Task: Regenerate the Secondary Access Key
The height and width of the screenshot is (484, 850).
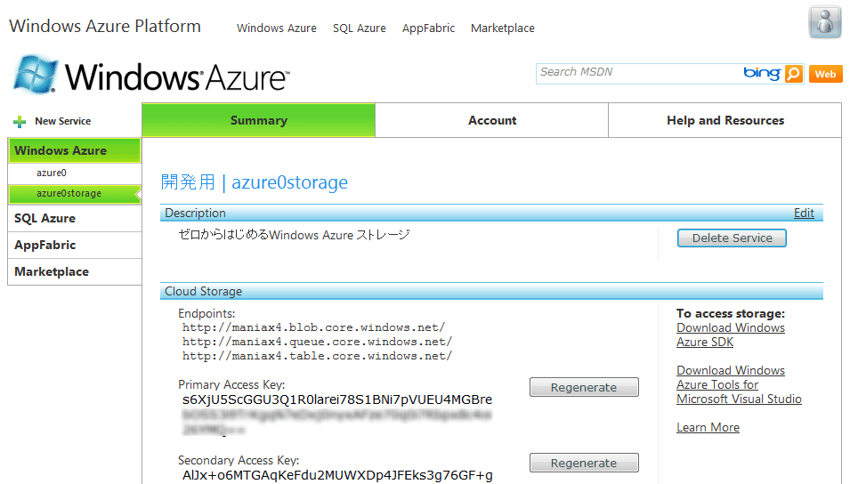Action: (x=584, y=463)
